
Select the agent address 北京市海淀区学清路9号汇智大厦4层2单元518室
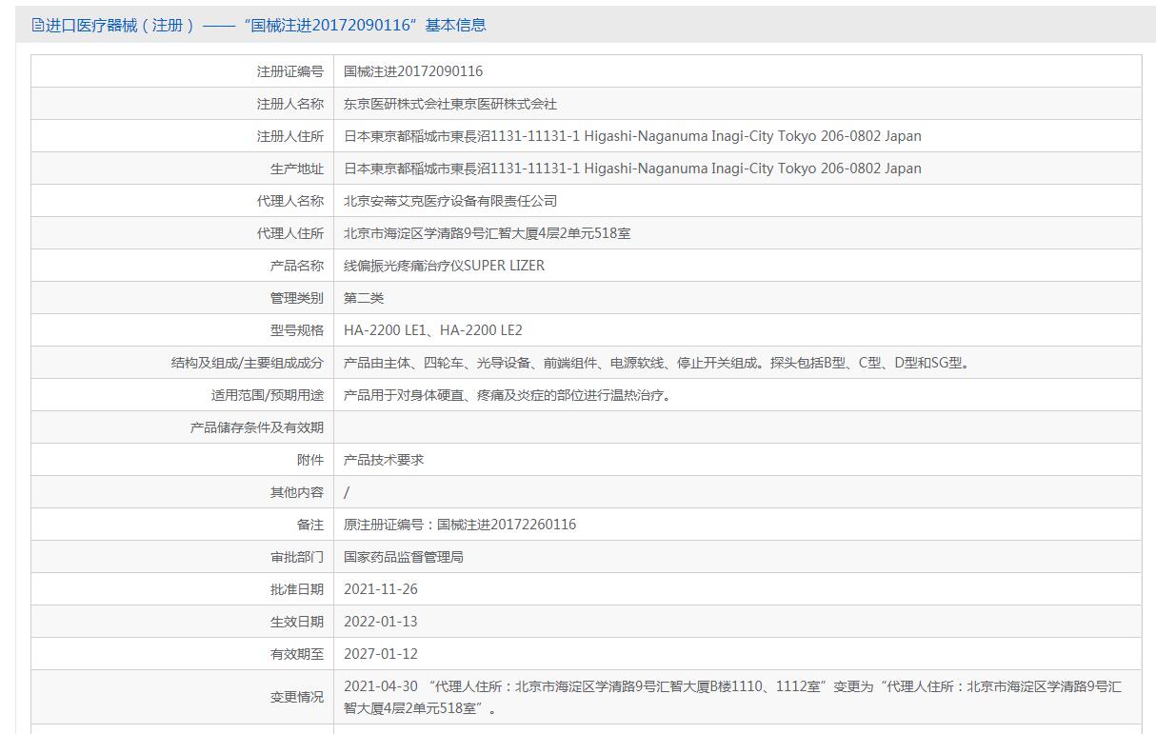(487, 233)
